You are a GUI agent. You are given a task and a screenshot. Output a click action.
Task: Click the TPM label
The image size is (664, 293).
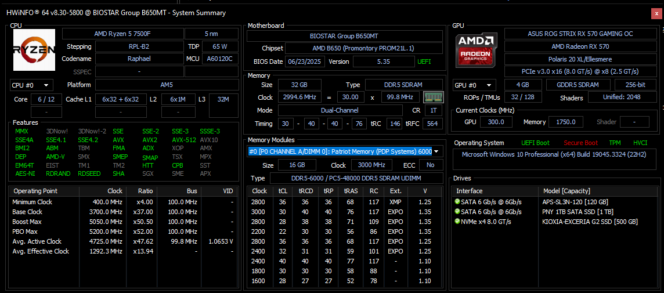point(615,143)
